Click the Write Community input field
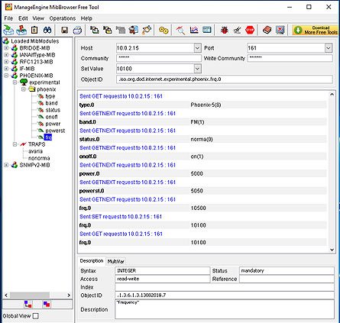The height and width of the screenshot is (323, 340). (x=290, y=58)
